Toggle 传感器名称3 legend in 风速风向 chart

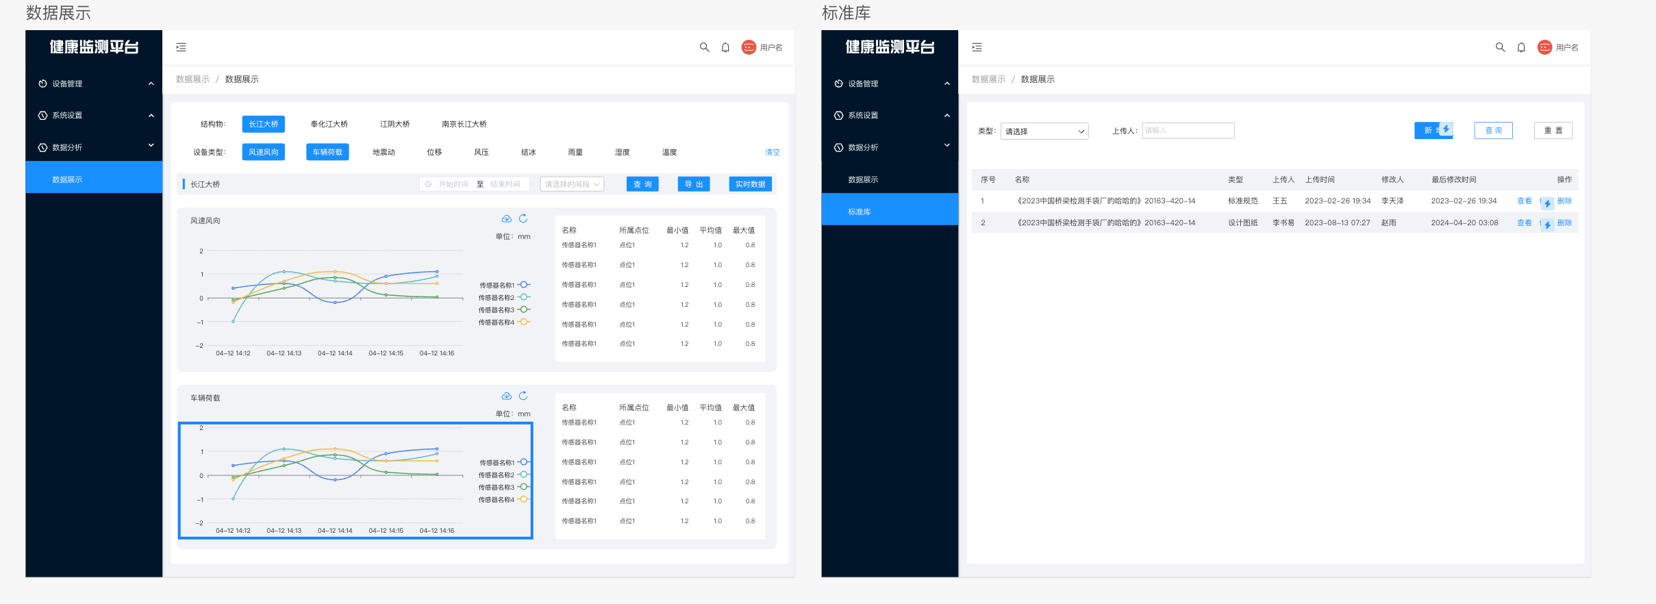(x=505, y=310)
